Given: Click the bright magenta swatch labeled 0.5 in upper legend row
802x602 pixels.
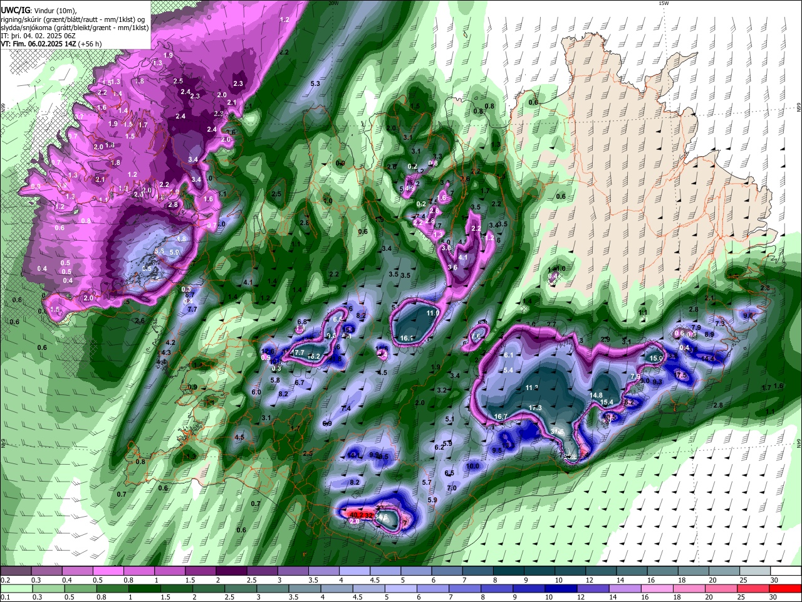Looking at the screenshot, I should tap(108, 571).
